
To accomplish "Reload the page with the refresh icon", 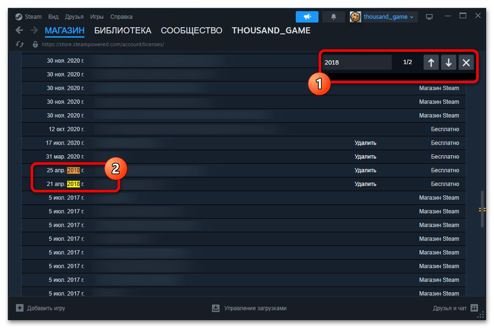I will point(20,44).
